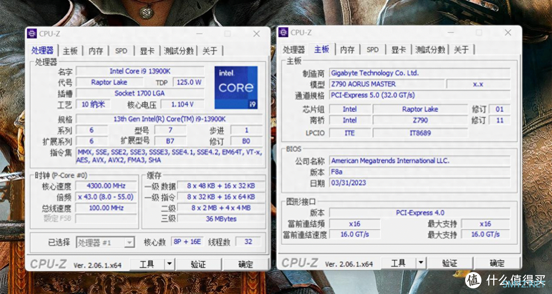This screenshot has height=294, width=552.
Task: Click the Socket 1700 LGA field
Action: 140,93
